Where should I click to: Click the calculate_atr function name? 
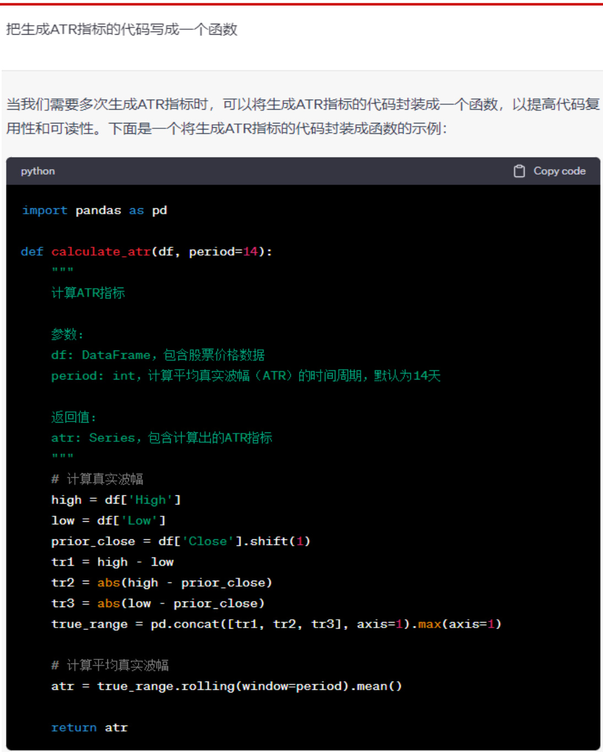[101, 252]
